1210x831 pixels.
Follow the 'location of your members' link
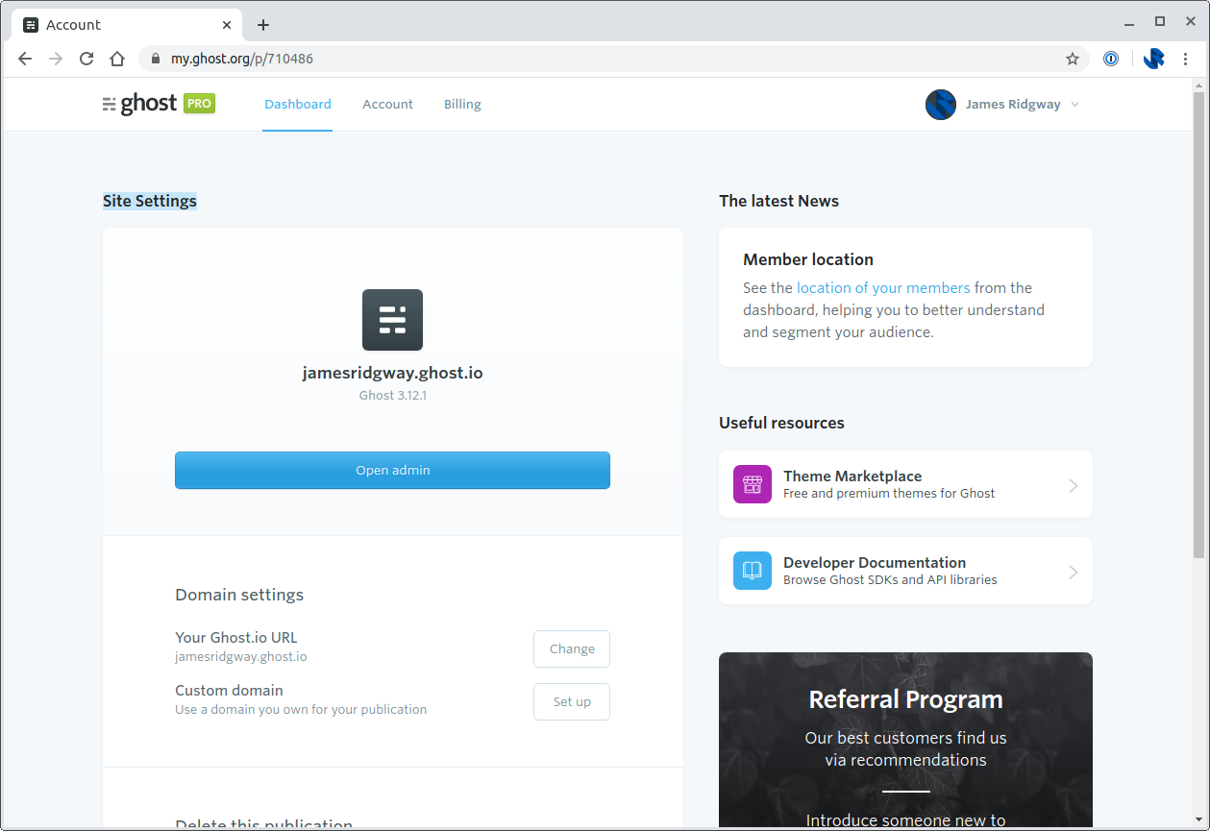(x=883, y=287)
